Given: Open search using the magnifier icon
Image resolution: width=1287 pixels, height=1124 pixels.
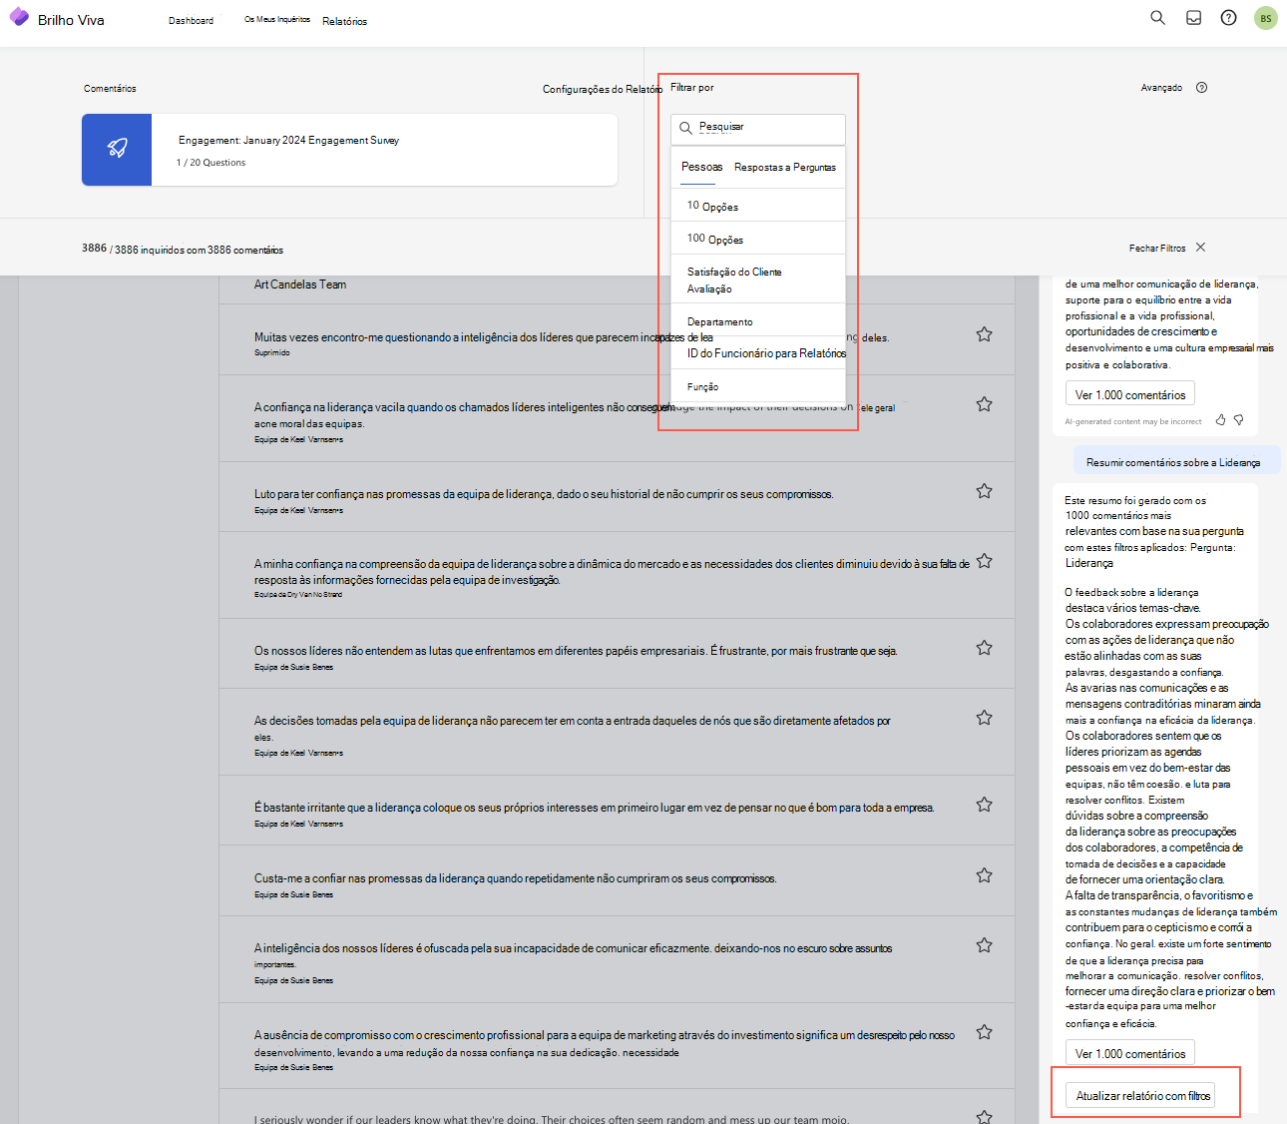Looking at the screenshot, I should [x=1157, y=18].
